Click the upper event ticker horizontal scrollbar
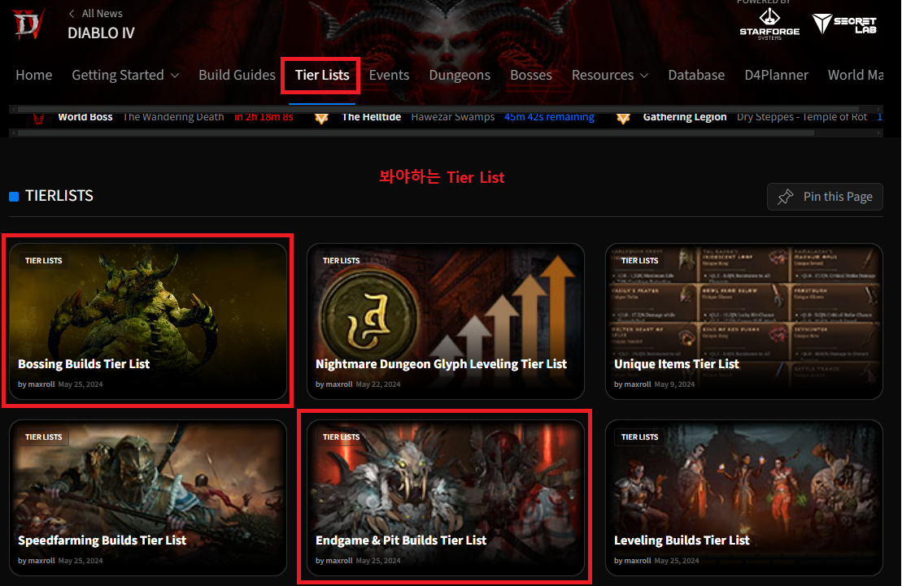 click(x=438, y=109)
